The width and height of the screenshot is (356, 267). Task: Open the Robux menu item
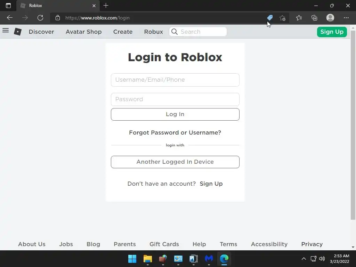pos(153,32)
